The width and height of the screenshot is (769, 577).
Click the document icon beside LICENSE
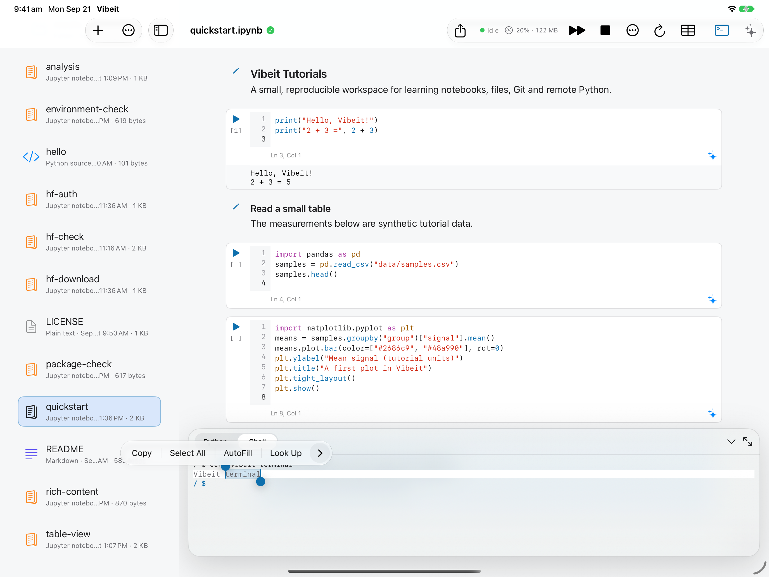31,327
